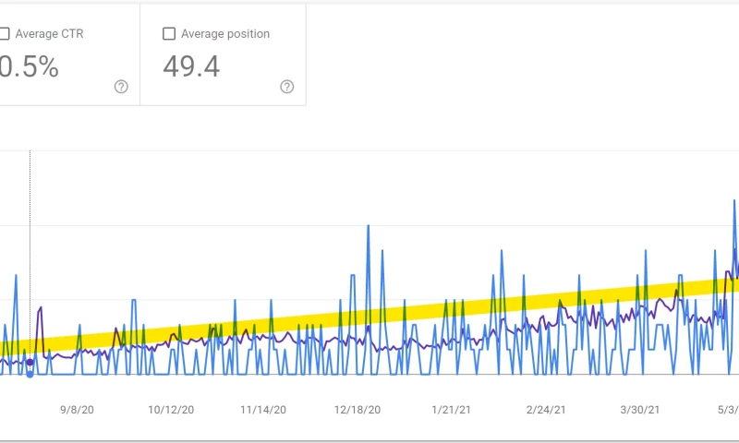Click the Average position help icon
This screenshot has height=443, width=739.
click(286, 87)
